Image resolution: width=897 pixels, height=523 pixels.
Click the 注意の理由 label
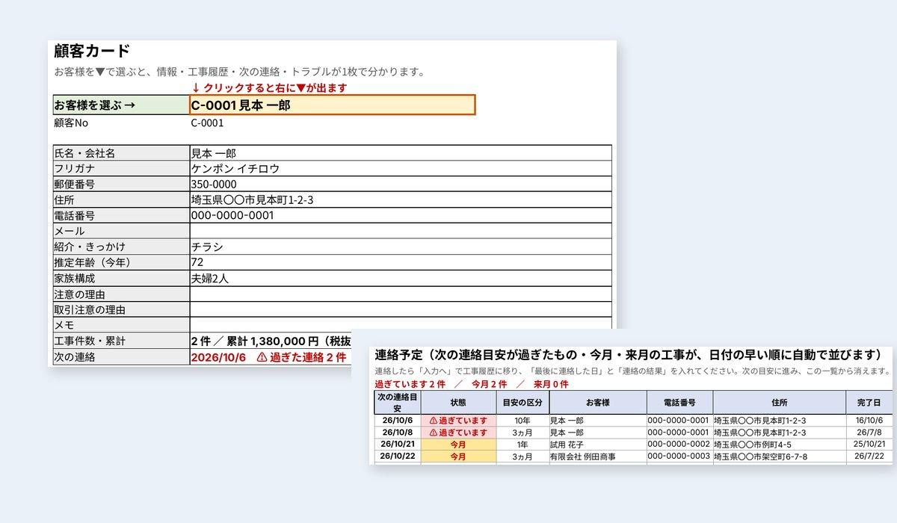pyautogui.click(x=121, y=294)
